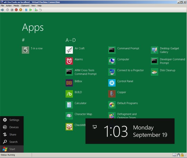Open ARM Cross Tools Command Prompt icon
The image size is (187, 158).
(69, 72)
